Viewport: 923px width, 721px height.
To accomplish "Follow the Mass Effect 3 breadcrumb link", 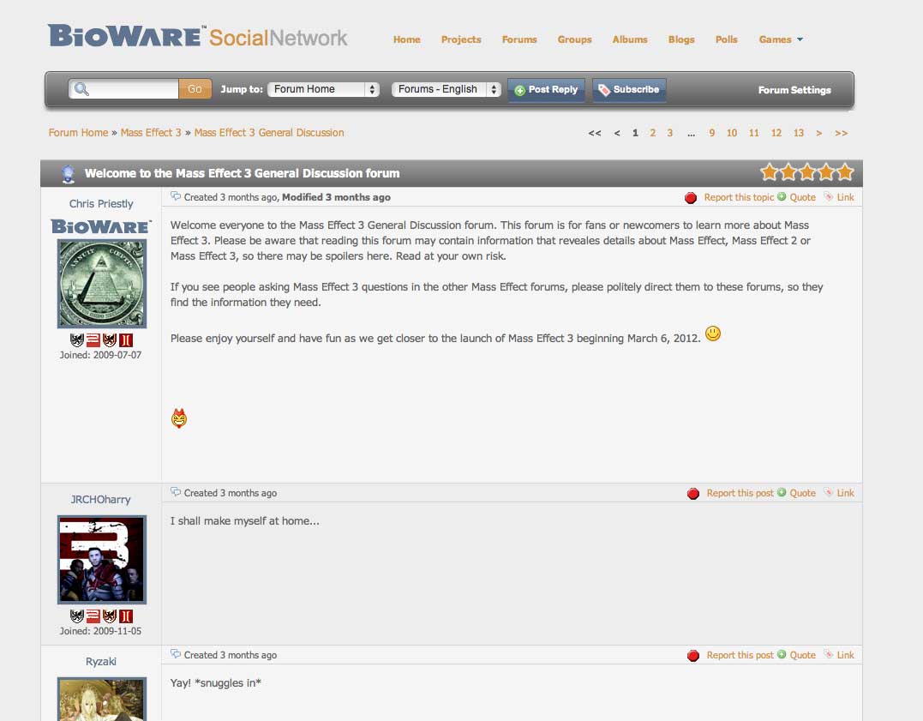I will point(151,133).
